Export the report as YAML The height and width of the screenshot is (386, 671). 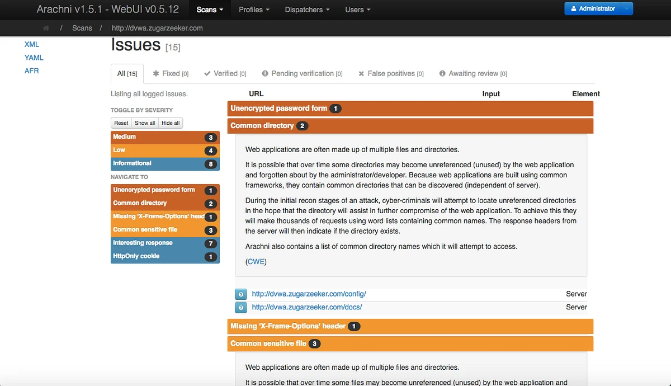coord(34,57)
